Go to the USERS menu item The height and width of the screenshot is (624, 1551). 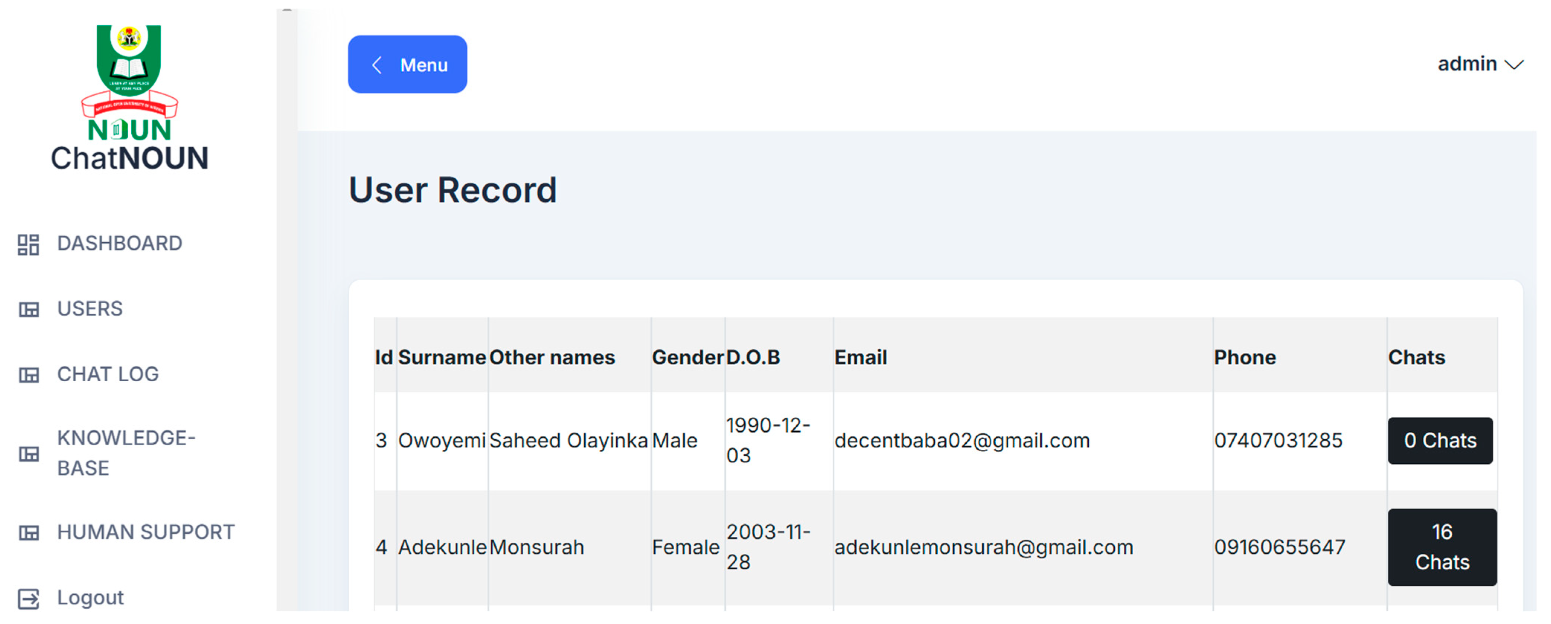coord(90,309)
